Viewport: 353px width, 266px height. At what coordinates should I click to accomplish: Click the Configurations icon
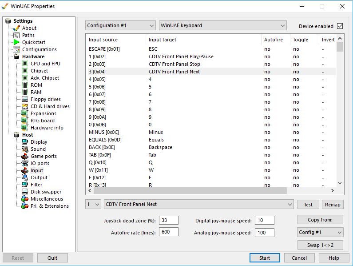[16, 49]
